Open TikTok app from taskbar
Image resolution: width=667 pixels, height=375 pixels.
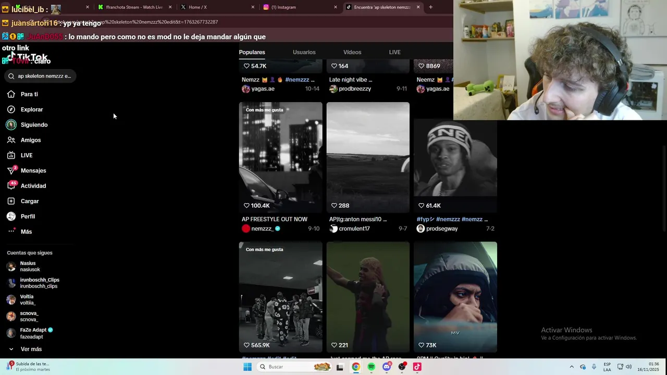[x=417, y=367]
